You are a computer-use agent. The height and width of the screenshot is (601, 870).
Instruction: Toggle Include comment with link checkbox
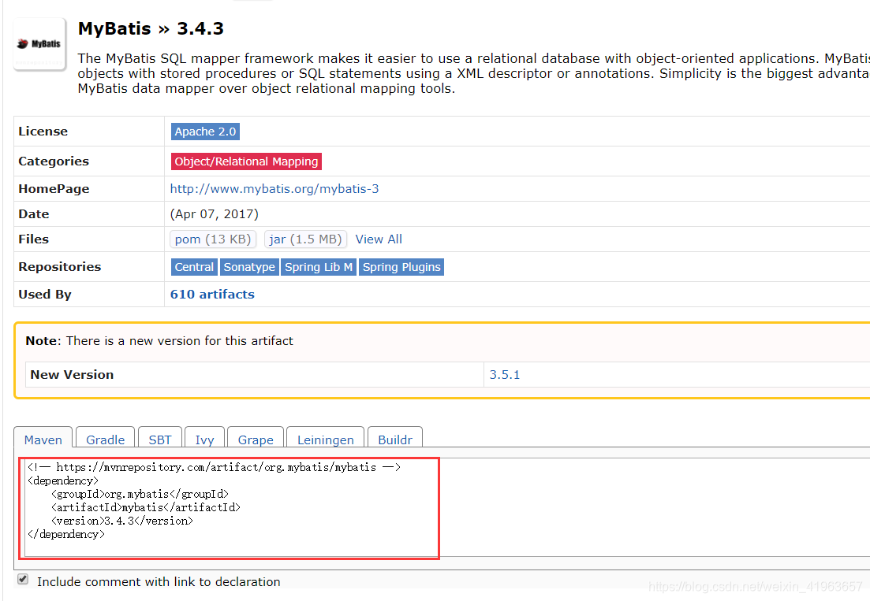[x=23, y=580]
